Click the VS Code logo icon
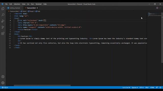This screenshot has height=91, width=163. point(2,4)
